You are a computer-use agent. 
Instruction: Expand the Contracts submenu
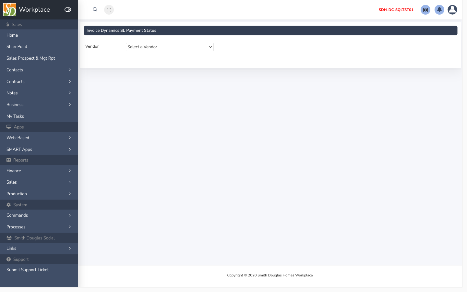39,81
